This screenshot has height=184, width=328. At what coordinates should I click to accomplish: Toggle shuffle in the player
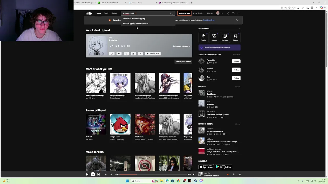coord(106,174)
